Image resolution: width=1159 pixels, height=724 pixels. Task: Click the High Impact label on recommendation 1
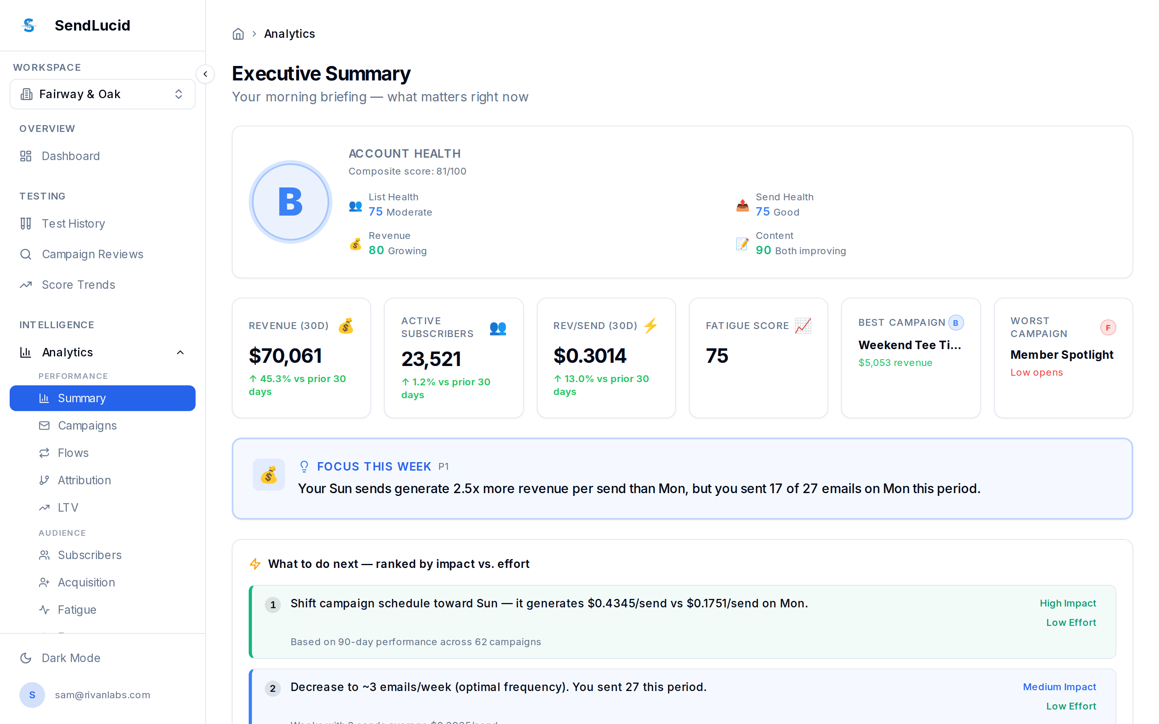(1068, 603)
